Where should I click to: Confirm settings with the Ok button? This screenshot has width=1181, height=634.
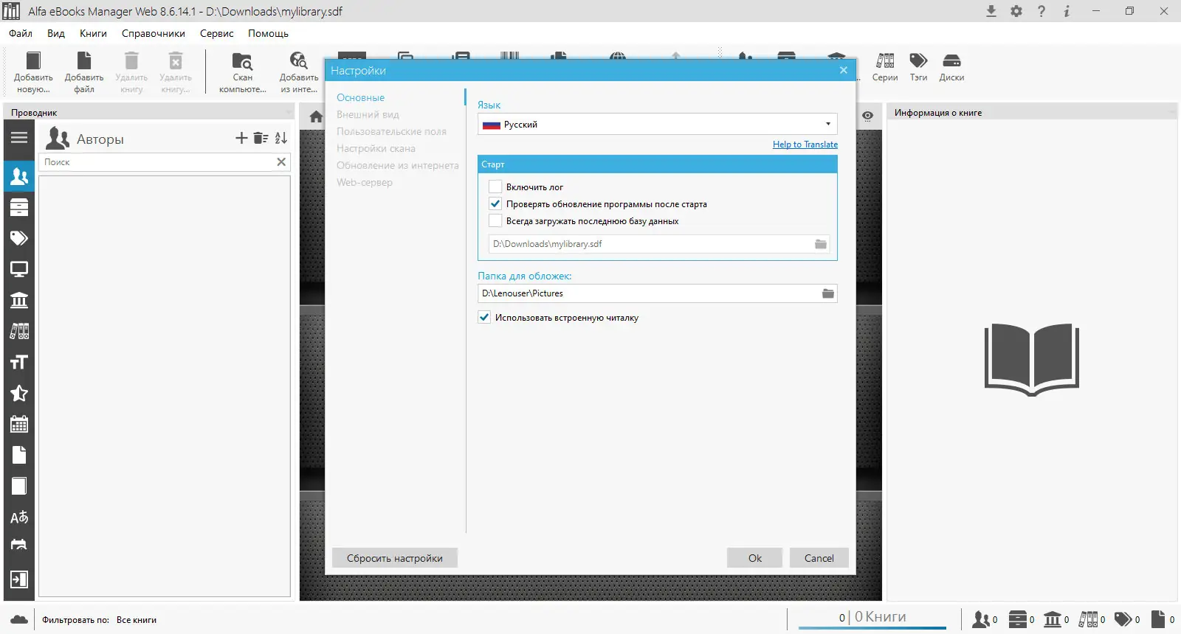[754, 558]
